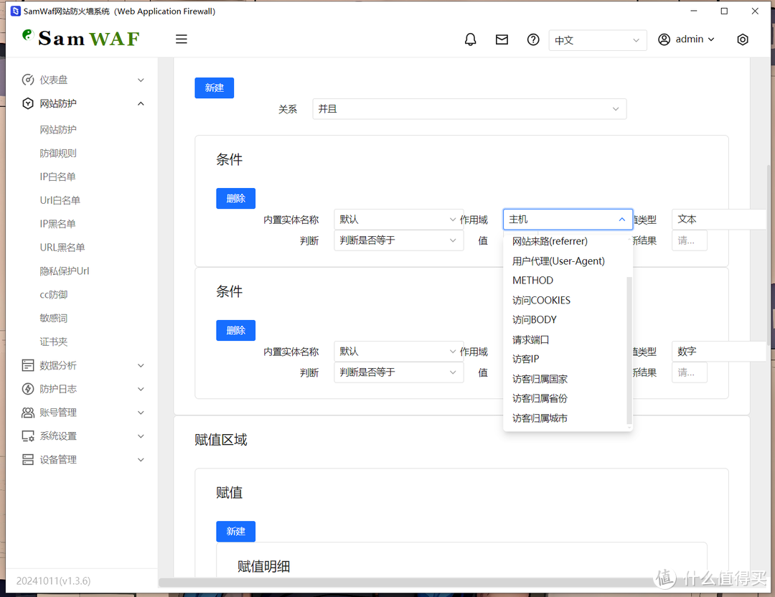Image resolution: width=775 pixels, height=597 pixels.
Task: Open the mail messages icon
Action: pyautogui.click(x=502, y=39)
